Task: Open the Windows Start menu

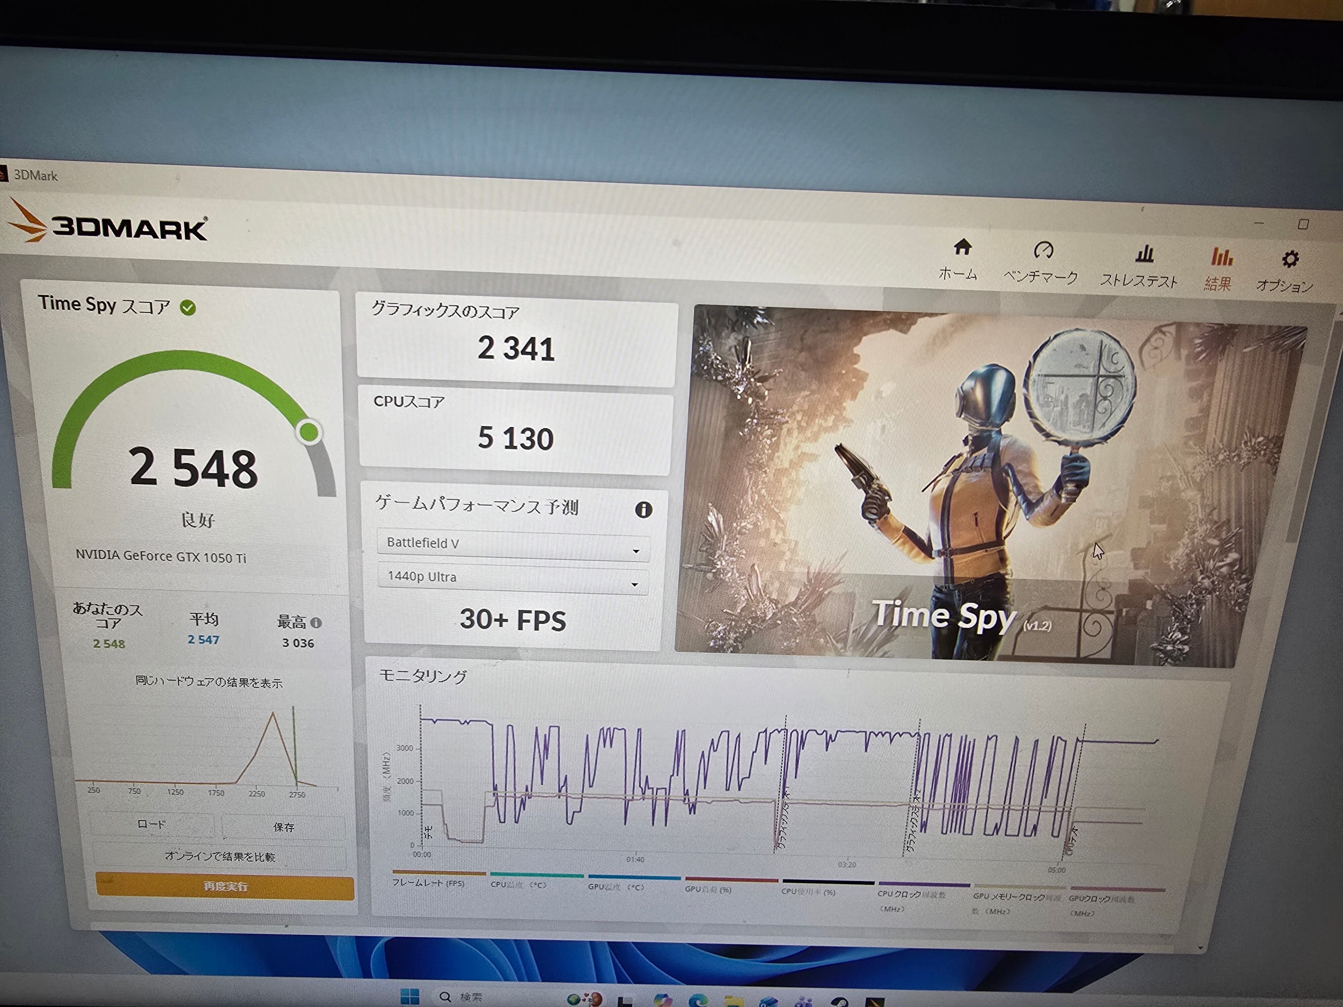Action: click(410, 997)
